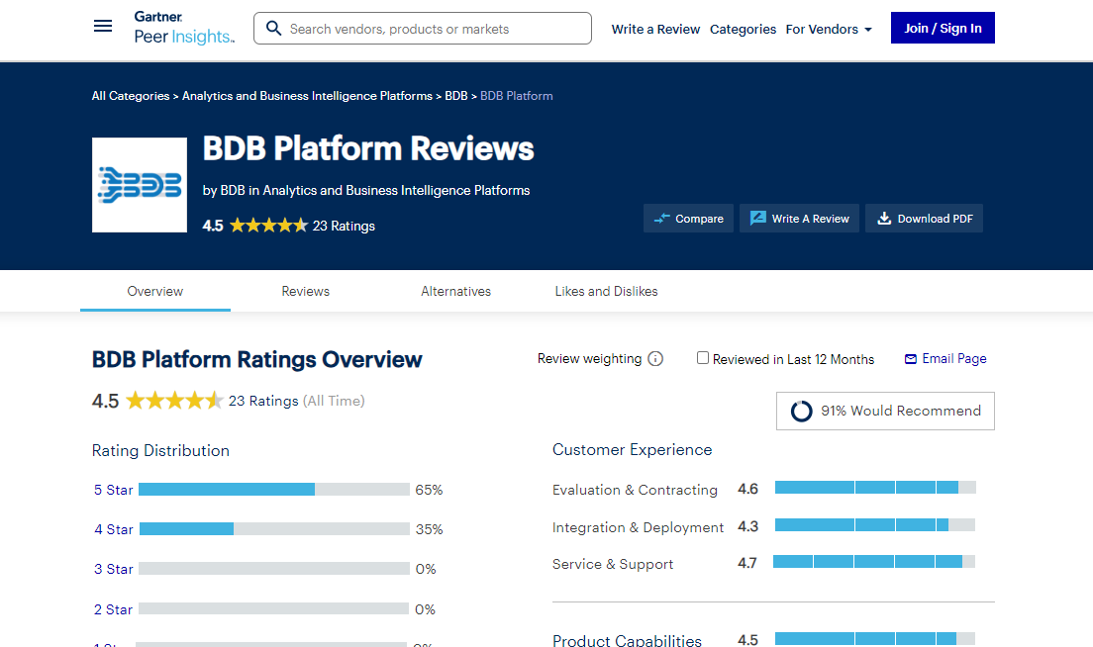The image size is (1093, 647).
Task: Open the Likes and Dislikes tab
Action: (x=607, y=291)
